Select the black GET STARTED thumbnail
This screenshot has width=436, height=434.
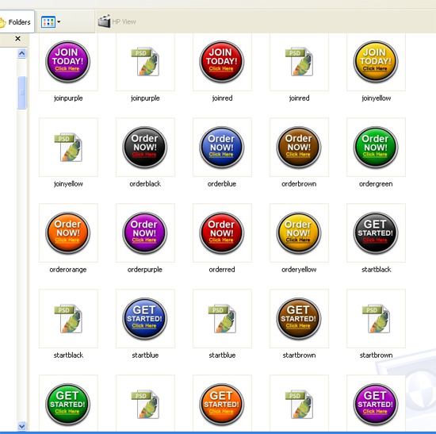point(376,233)
